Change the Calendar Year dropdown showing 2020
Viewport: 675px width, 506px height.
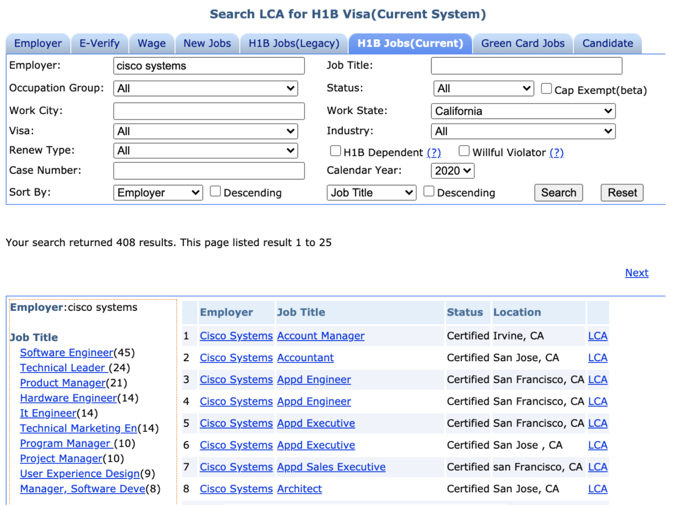tap(453, 171)
